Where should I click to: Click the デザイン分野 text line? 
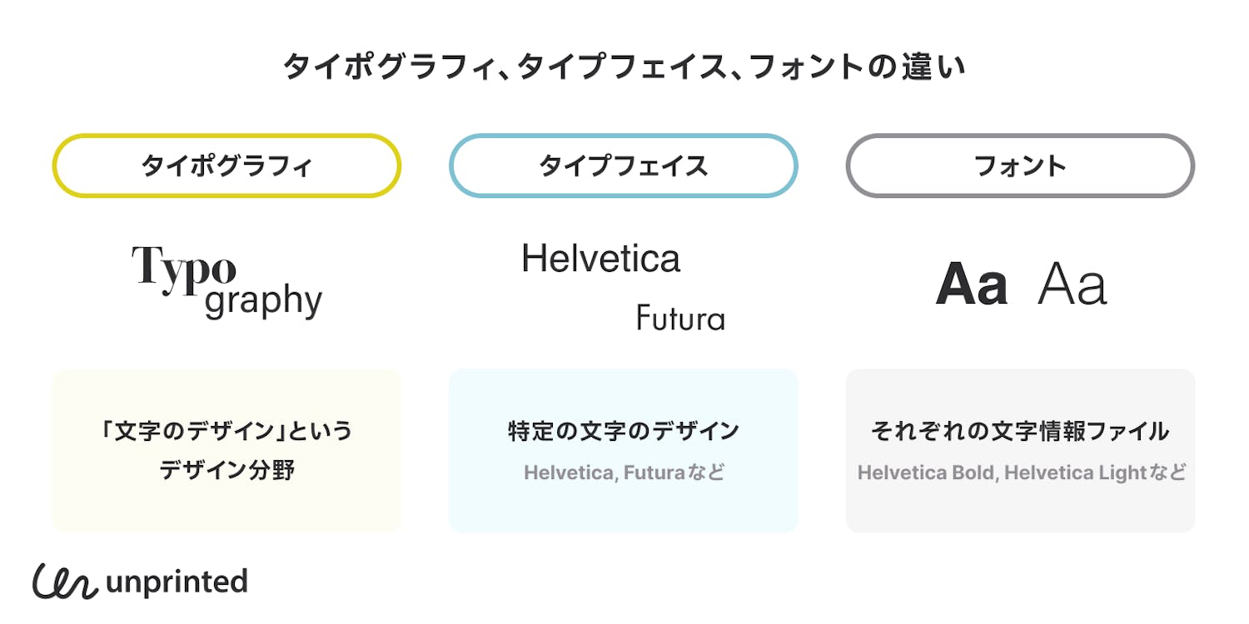(226, 471)
